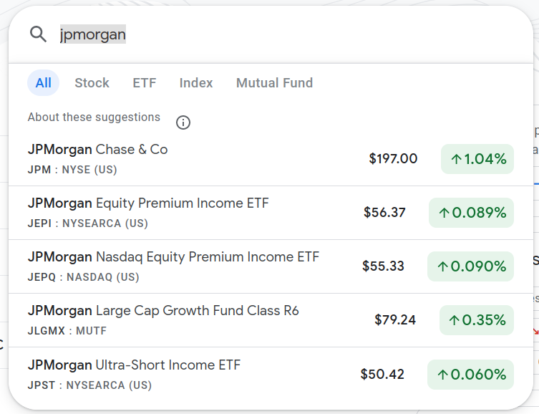The height and width of the screenshot is (414, 539).
Task: Choose JPMorgan Nasdaq Equity Premium Income ETF
Action: coord(173,266)
